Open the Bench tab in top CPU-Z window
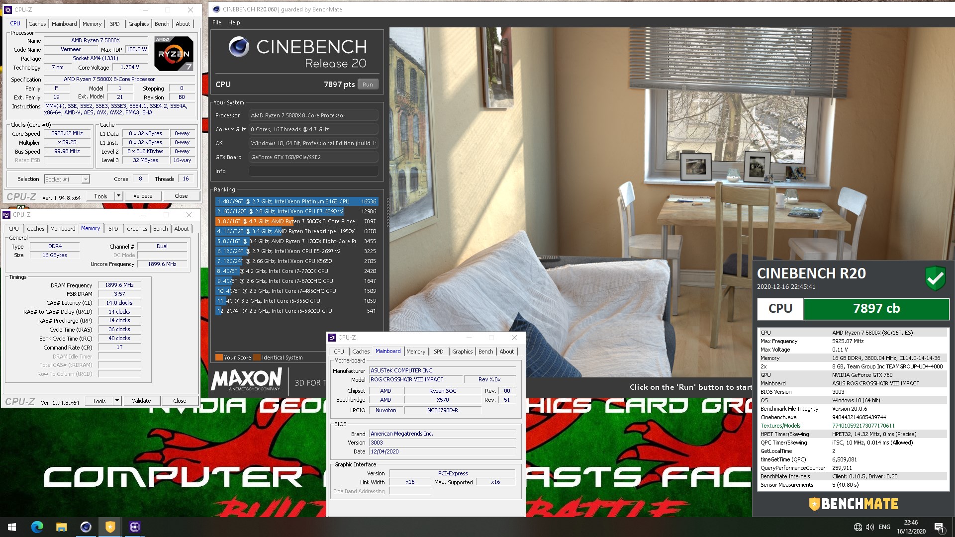 pyautogui.click(x=162, y=24)
